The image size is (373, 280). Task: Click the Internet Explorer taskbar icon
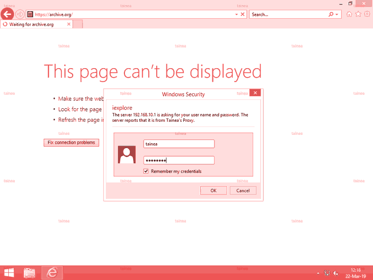tap(52, 273)
